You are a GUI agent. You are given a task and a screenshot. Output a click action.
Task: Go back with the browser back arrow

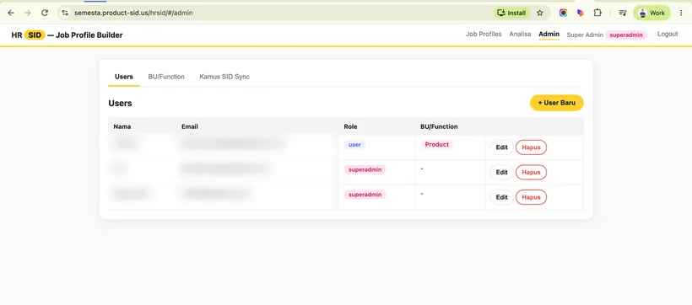click(x=11, y=13)
